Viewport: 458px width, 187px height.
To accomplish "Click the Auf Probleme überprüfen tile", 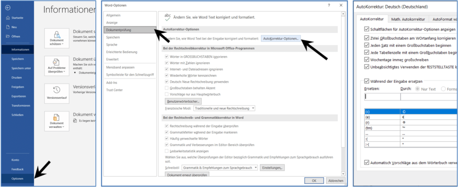I will click(x=57, y=66).
